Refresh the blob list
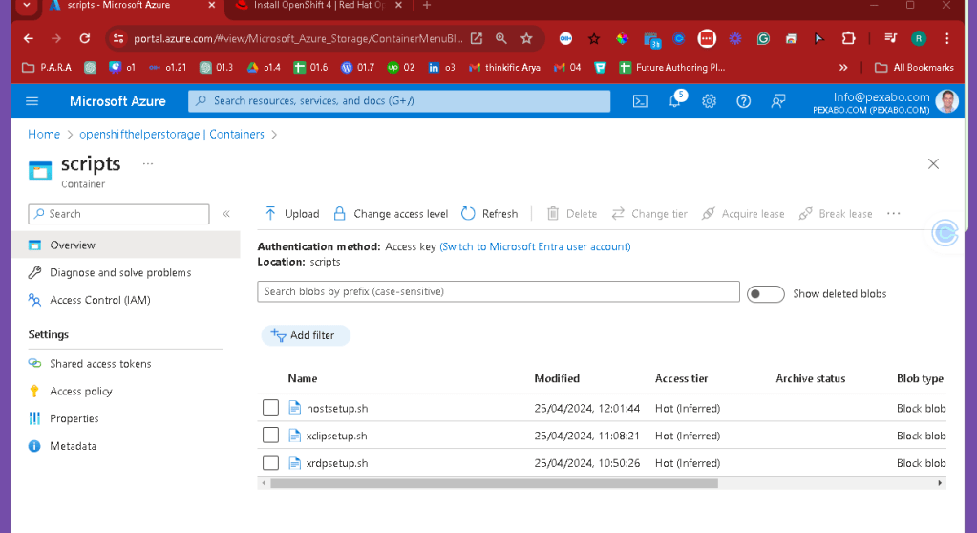 pos(490,214)
